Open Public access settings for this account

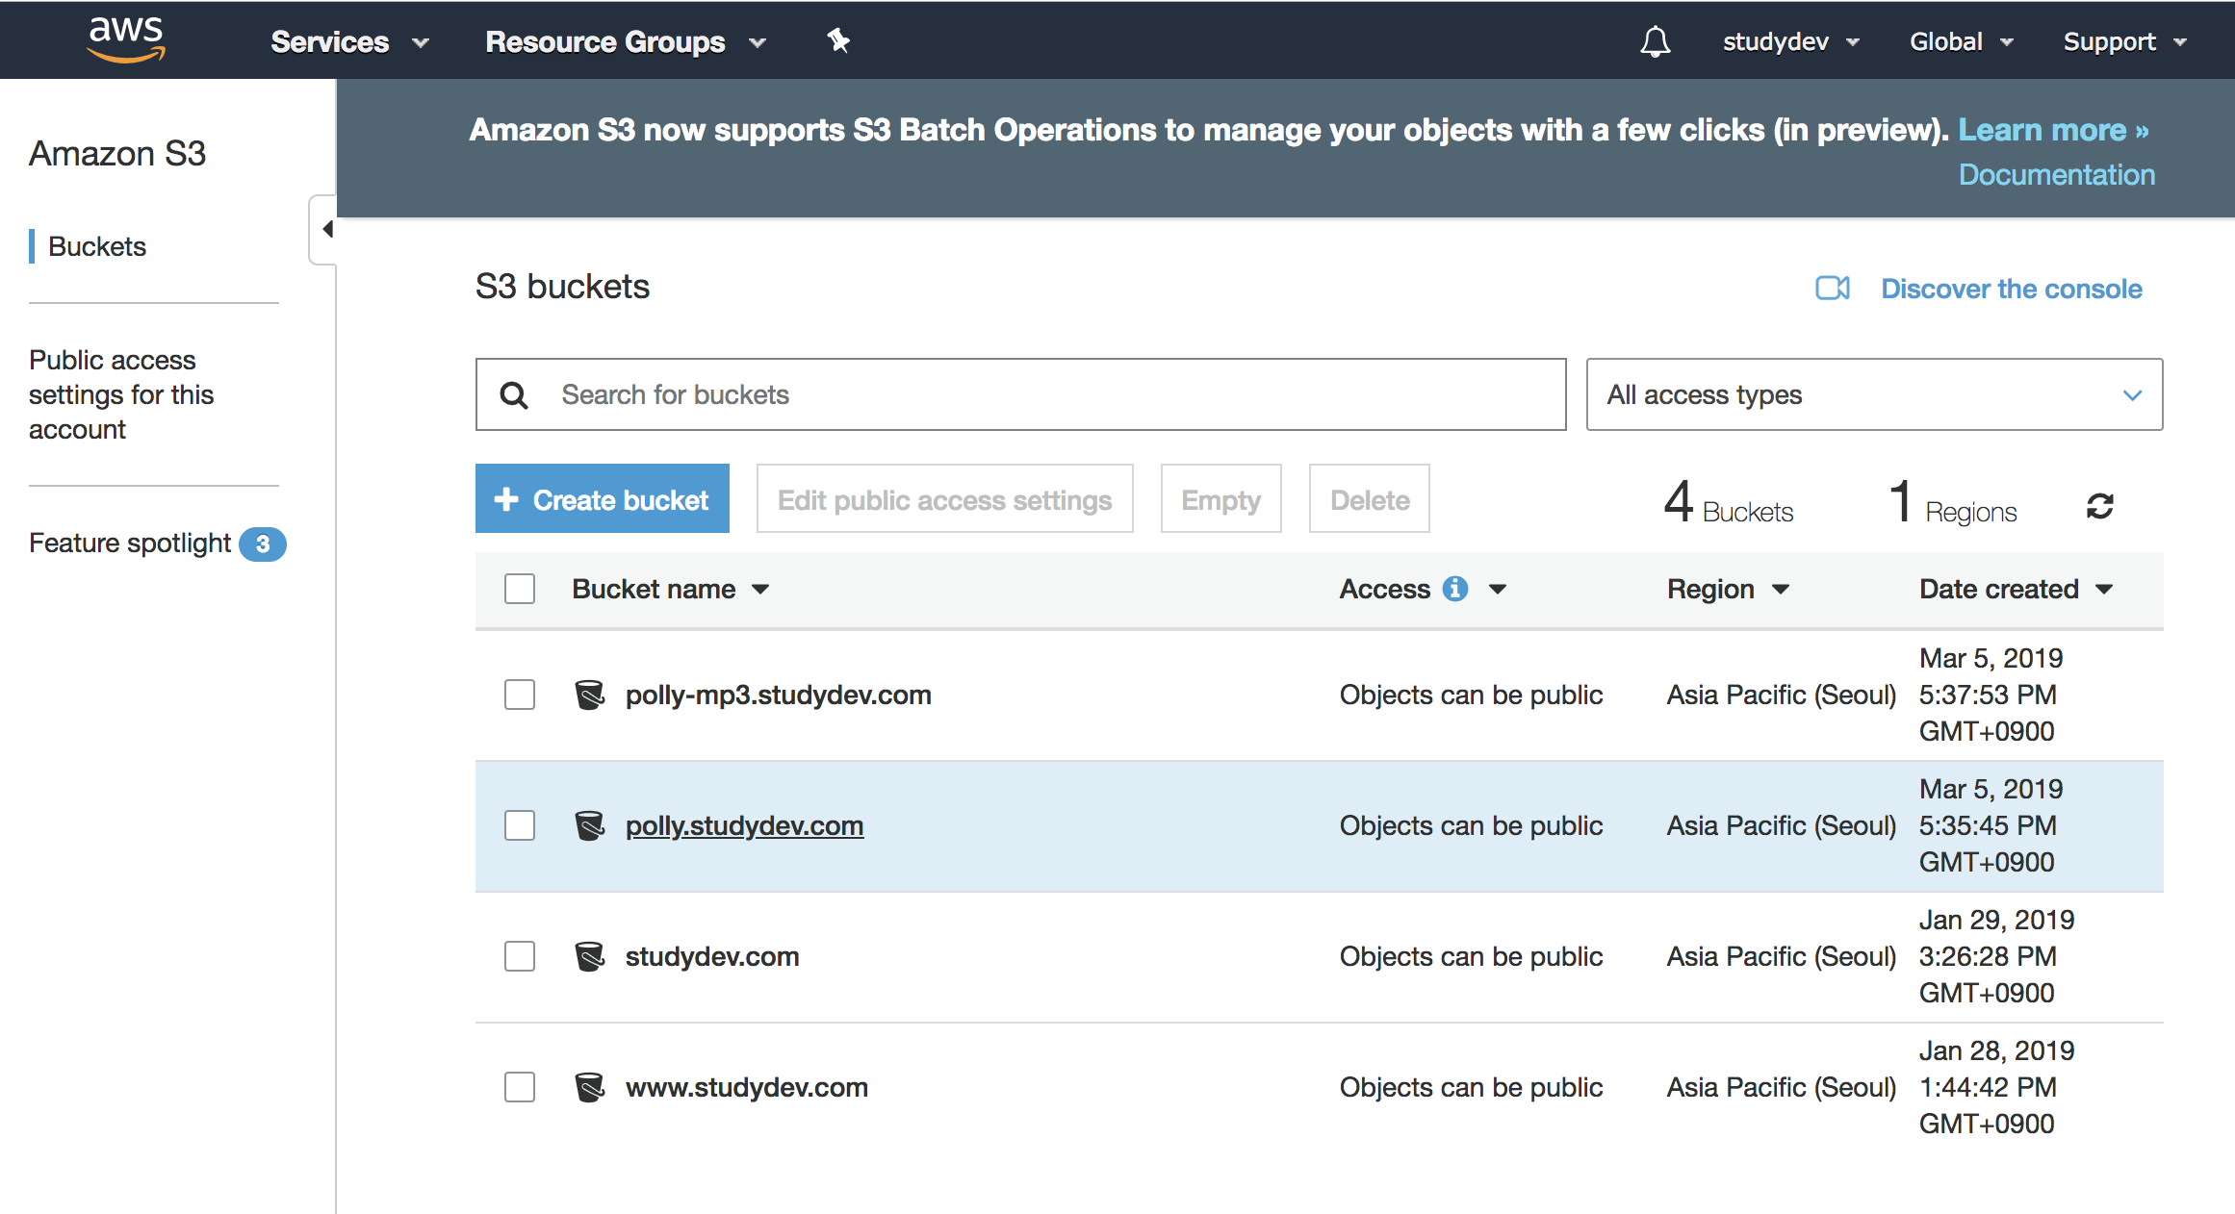[121, 394]
